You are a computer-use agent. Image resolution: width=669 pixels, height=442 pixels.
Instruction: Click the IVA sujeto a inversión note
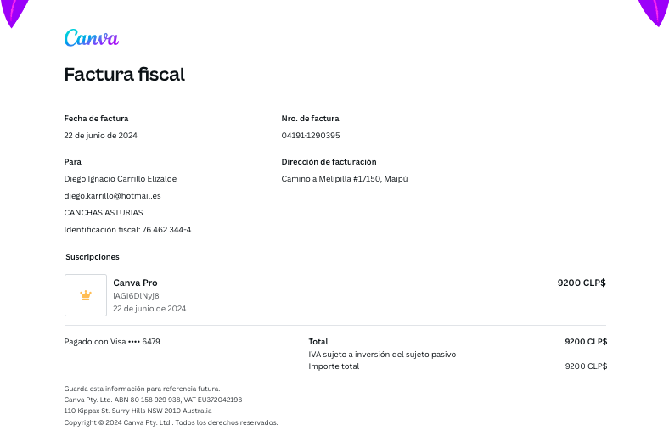(x=382, y=355)
